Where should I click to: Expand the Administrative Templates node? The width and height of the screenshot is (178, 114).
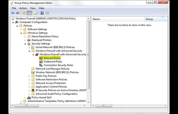tap(21, 101)
